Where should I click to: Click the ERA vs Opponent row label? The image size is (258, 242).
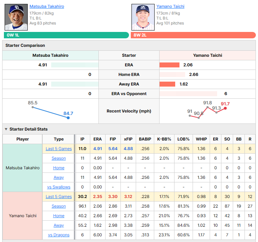pos(129,94)
